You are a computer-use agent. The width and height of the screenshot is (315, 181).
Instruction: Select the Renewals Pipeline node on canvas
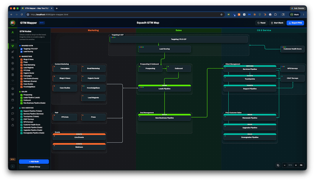(250, 117)
